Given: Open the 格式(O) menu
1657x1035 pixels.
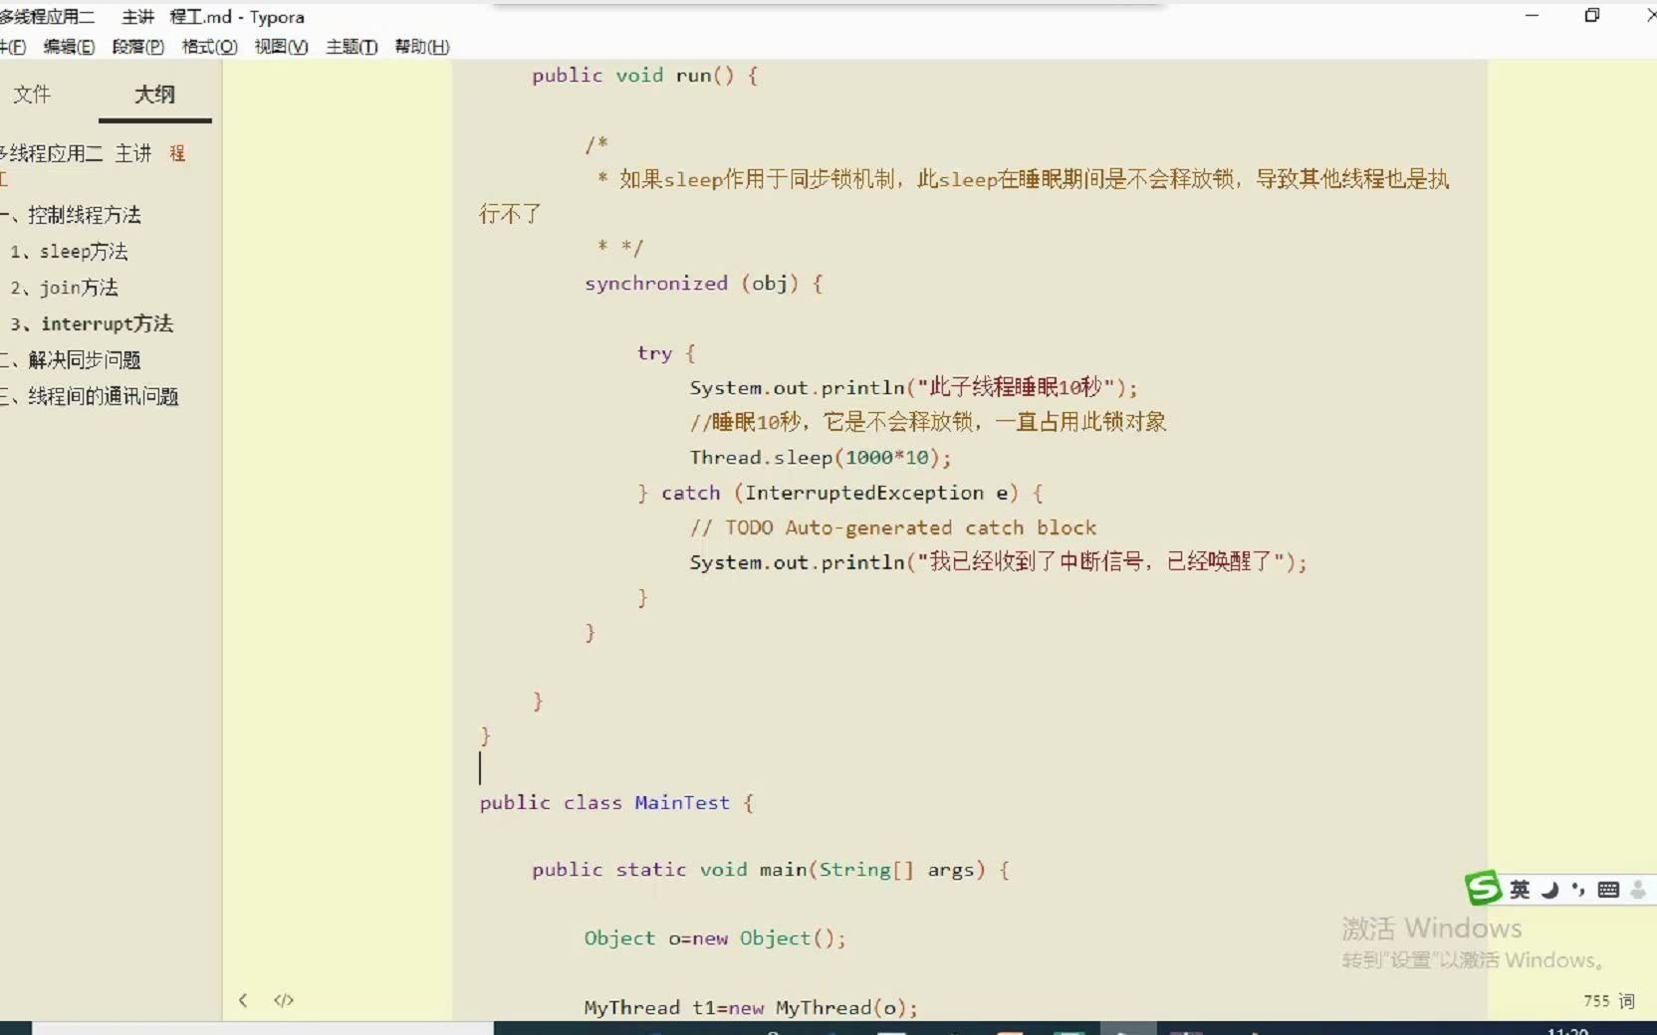Looking at the screenshot, I should 210,47.
